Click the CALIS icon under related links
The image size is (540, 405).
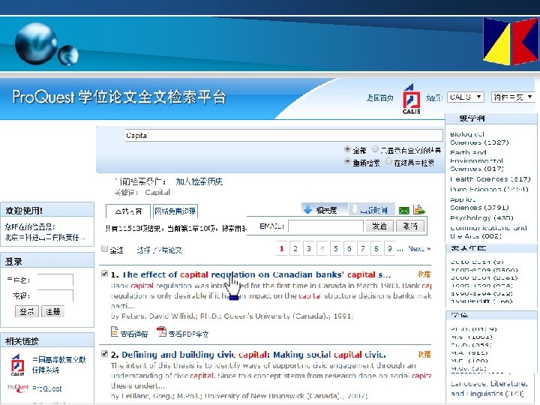(x=17, y=364)
